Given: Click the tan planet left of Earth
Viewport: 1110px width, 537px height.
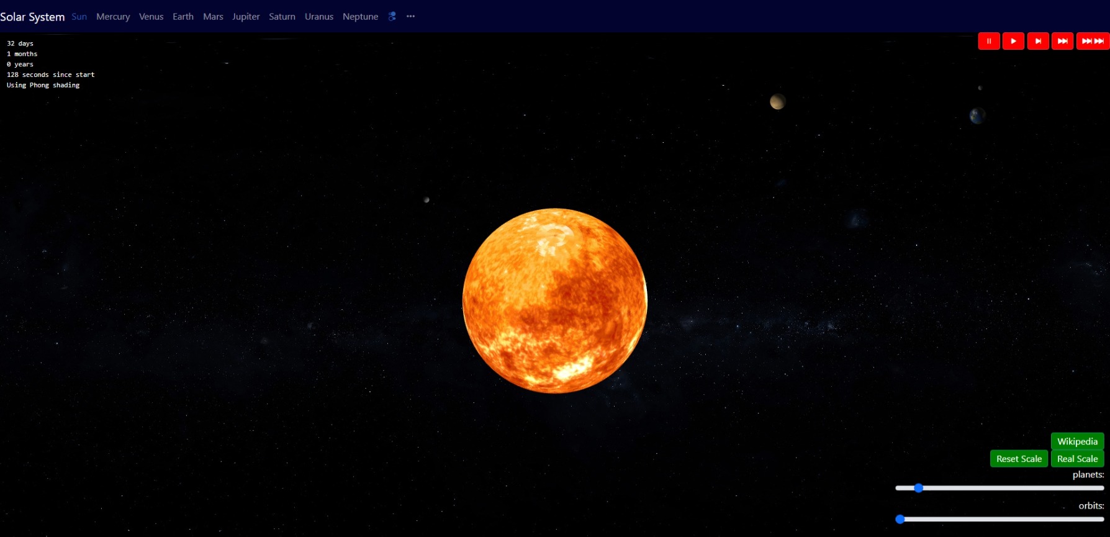Looking at the screenshot, I should [778, 101].
